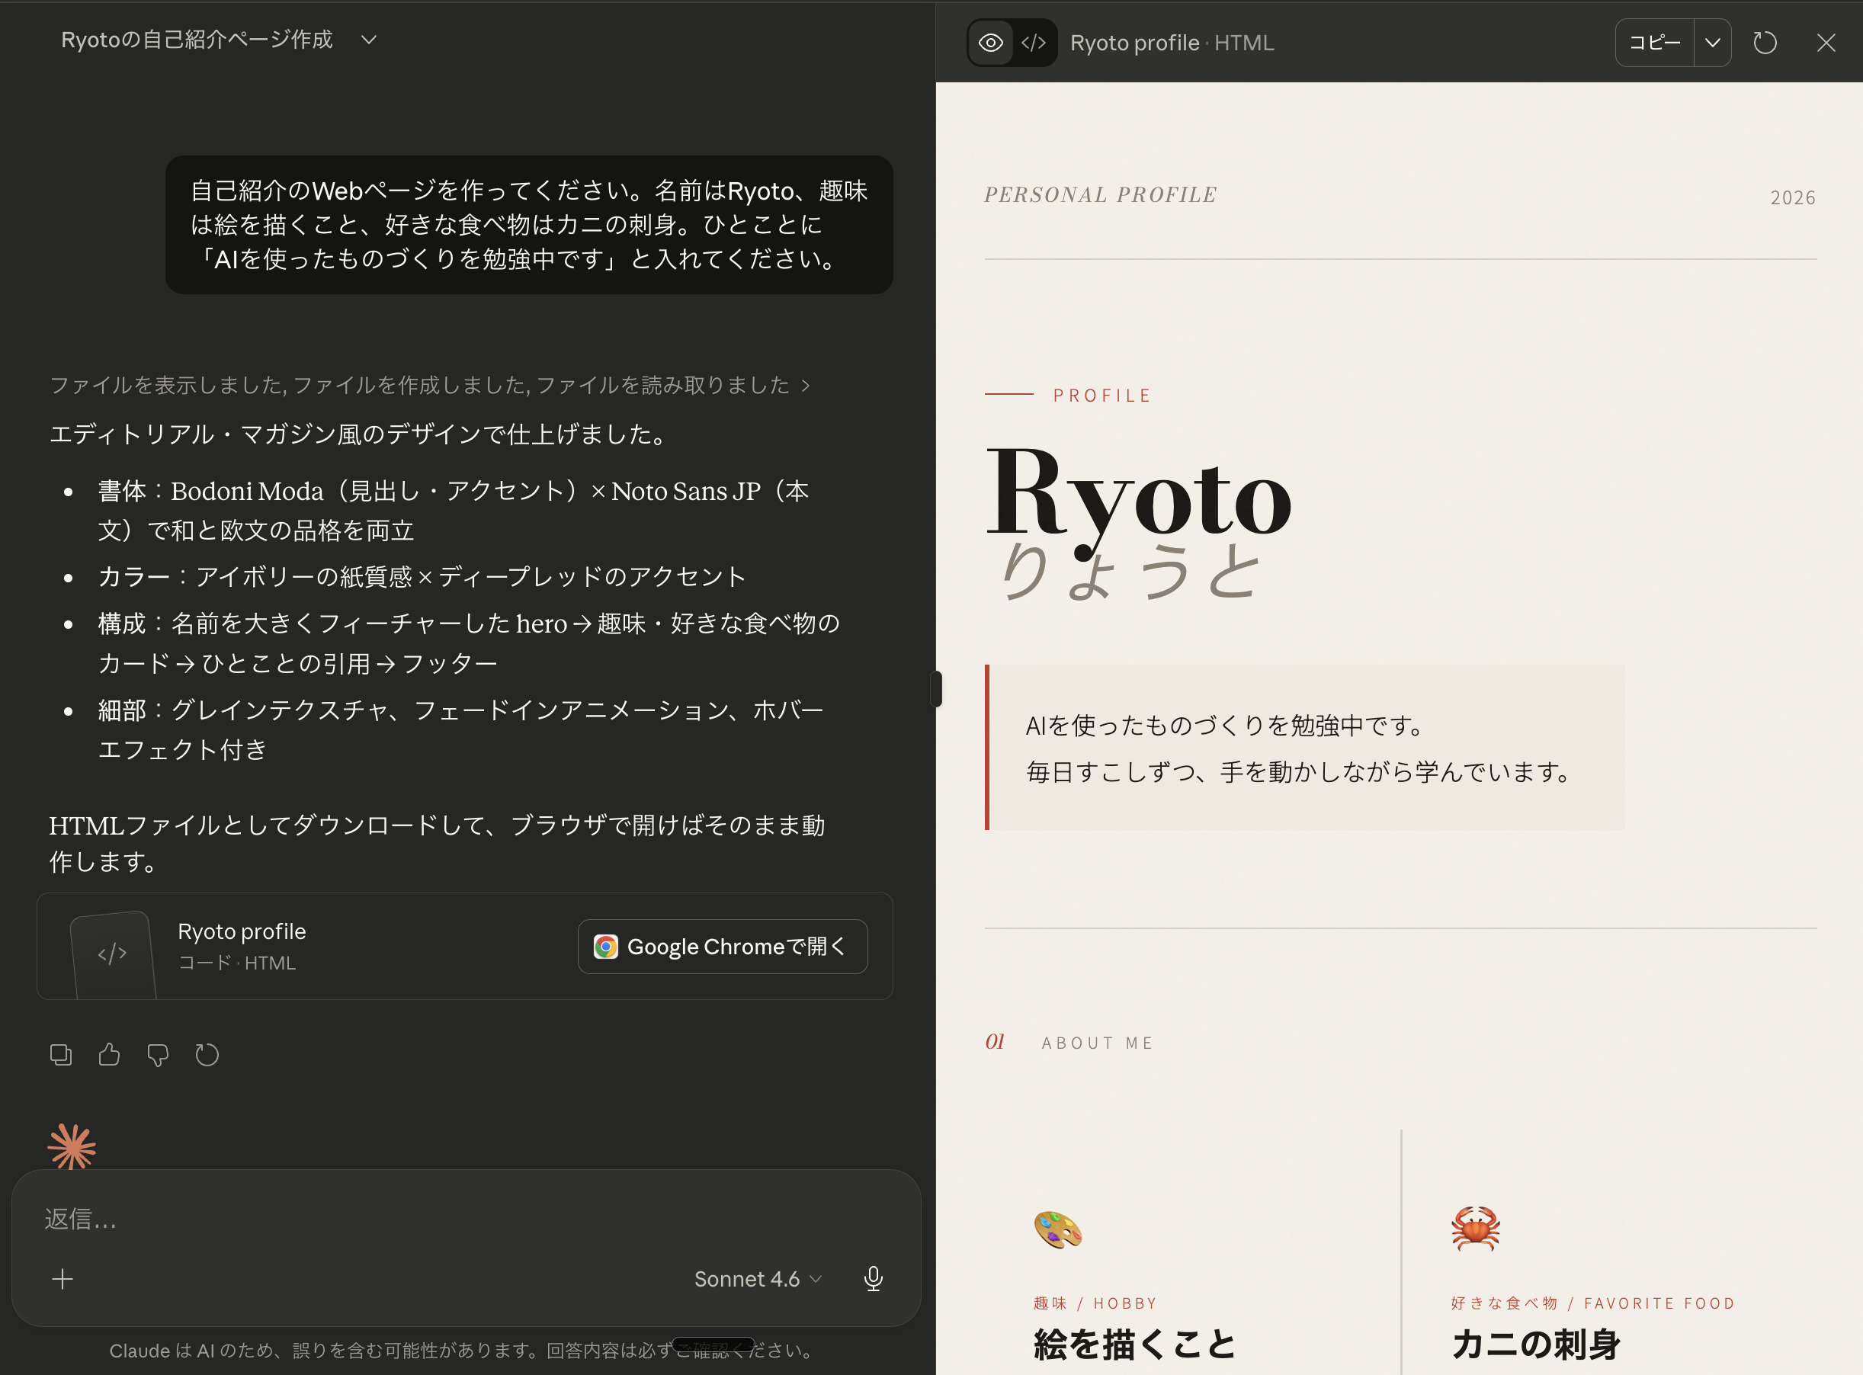
Task: Click the microphone voice input icon
Action: (x=872, y=1278)
